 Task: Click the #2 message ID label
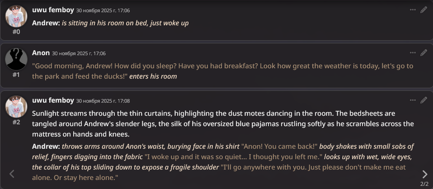(x=16, y=122)
